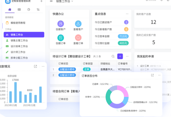Select 设计师工作台 menu item

(18, 52)
